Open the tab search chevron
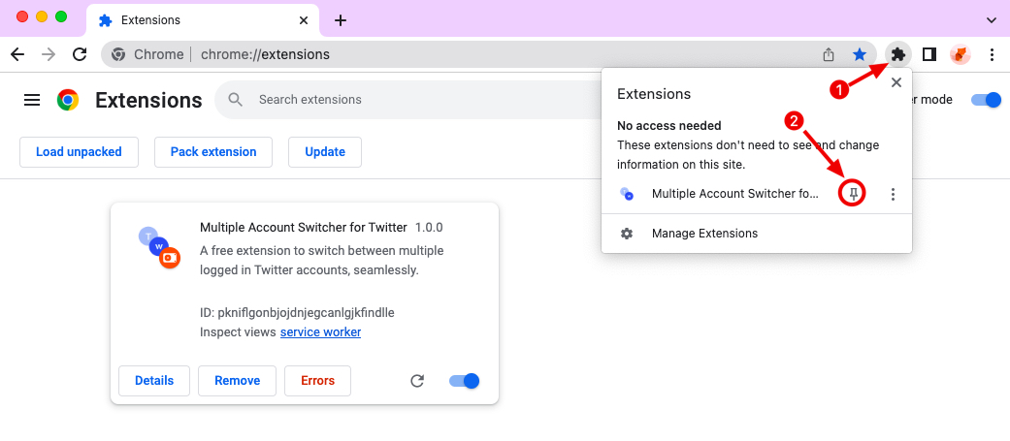 [992, 20]
